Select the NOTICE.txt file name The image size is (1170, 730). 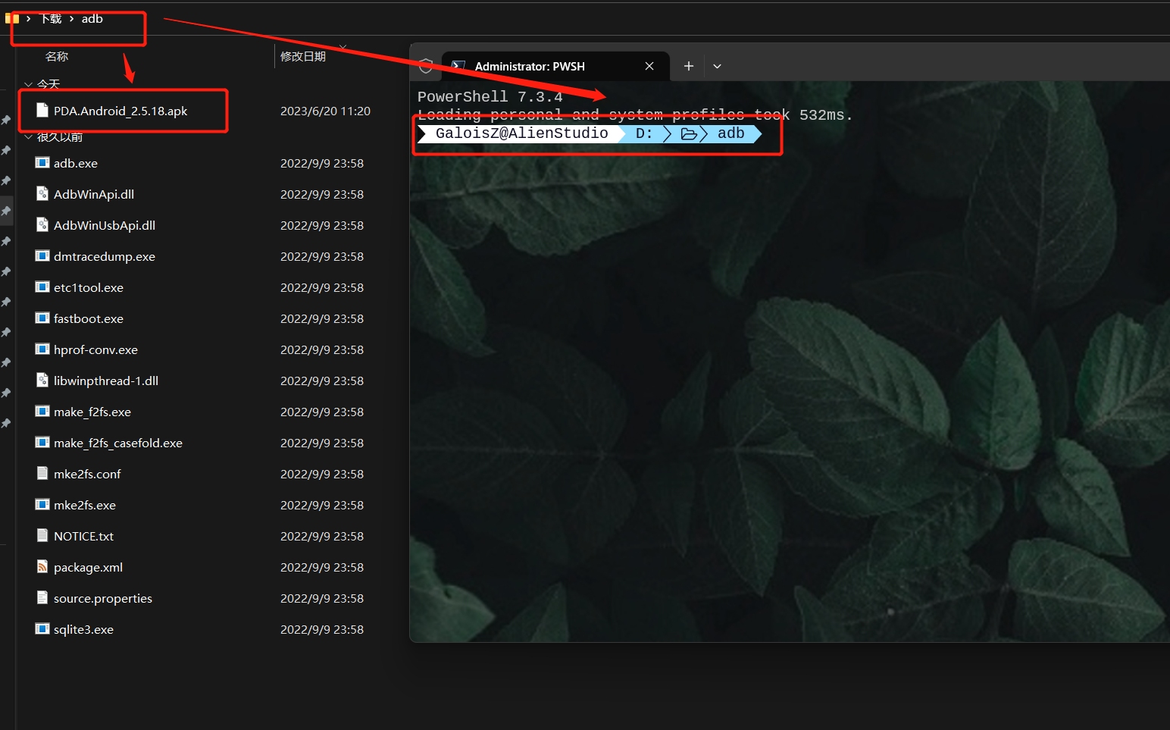[x=83, y=536]
